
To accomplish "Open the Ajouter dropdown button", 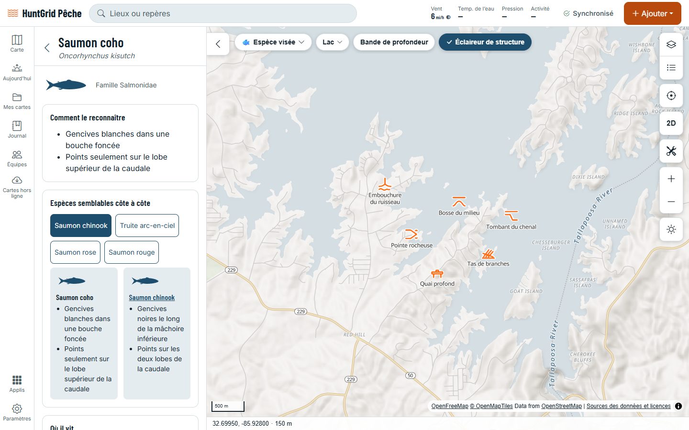I will (653, 13).
